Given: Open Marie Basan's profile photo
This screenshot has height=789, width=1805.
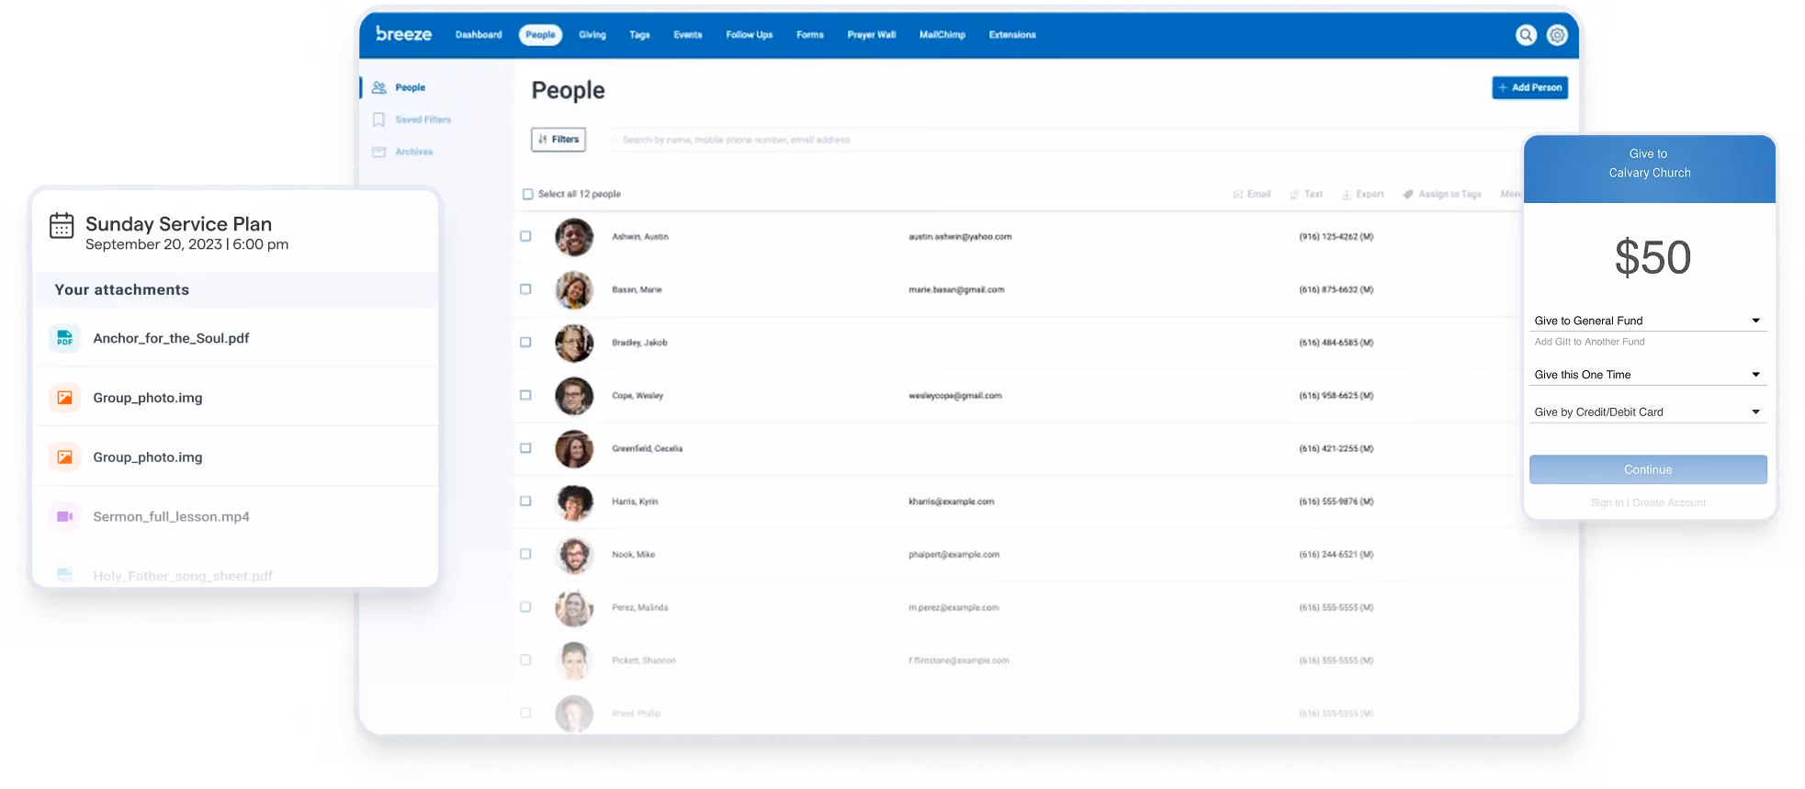Looking at the screenshot, I should (x=574, y=289).
